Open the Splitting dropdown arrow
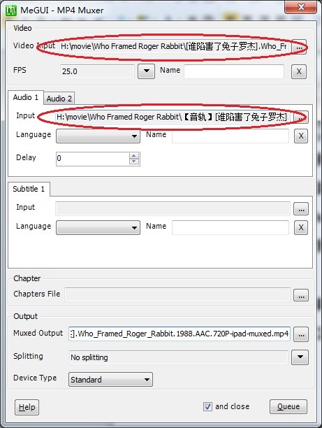Screen dimensions: 322x428 [300, 357]
